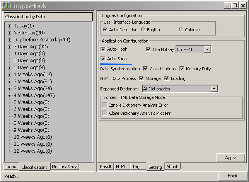Open the Ctrl+F10 hotkey dropdown
Image resolution: width=249 pixels, height=182 pixels.
[x=207, y=49]
